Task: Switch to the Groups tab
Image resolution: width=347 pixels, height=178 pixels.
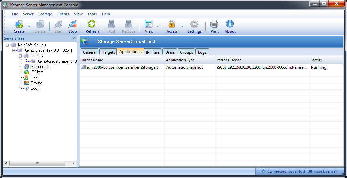Action: 186,52
